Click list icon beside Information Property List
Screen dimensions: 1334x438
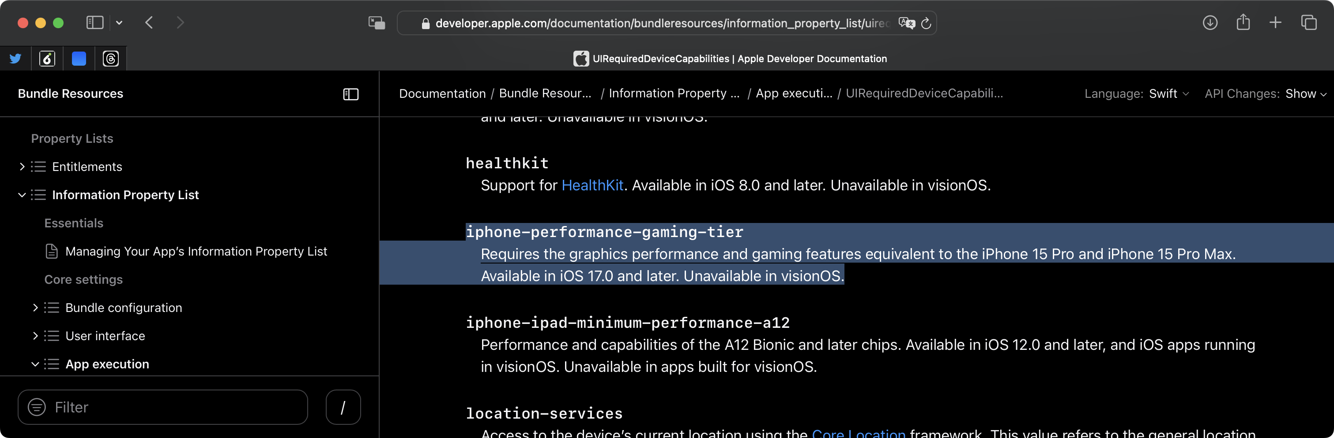(x=38, y=195)
